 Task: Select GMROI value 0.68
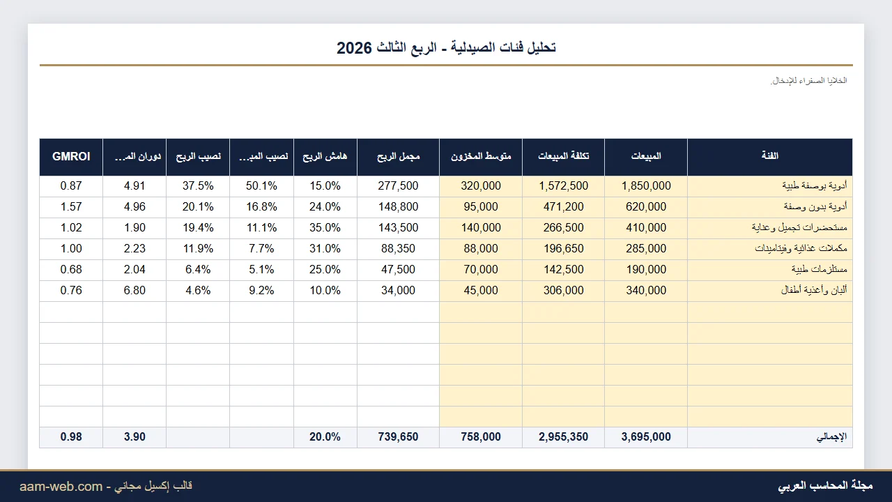pos(71,270)
